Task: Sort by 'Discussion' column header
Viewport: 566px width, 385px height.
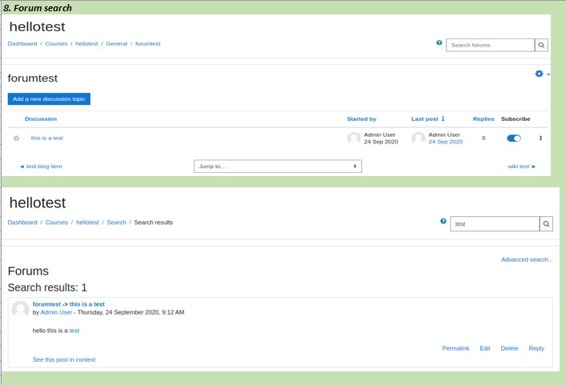Action: coord(41,118)
